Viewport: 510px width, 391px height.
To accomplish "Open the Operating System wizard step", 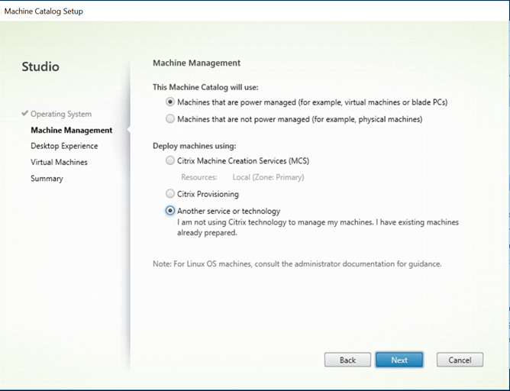I will 61,115.
